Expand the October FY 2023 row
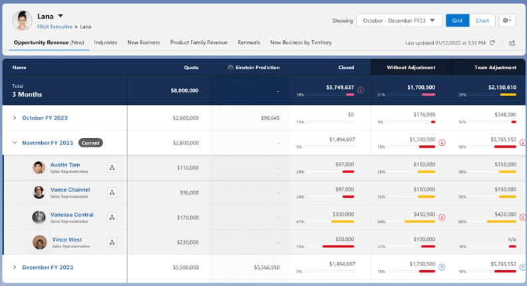 click(x=15, y=118)
